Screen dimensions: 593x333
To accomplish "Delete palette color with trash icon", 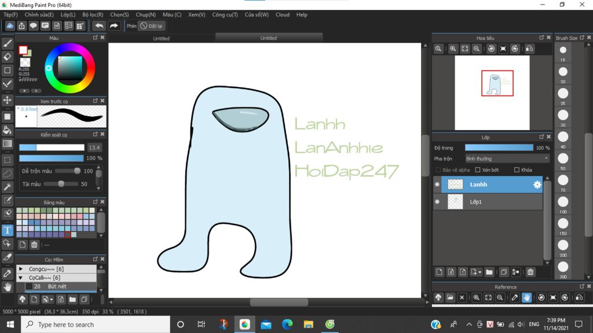I will pyautogui.click(x=34, y=245).
